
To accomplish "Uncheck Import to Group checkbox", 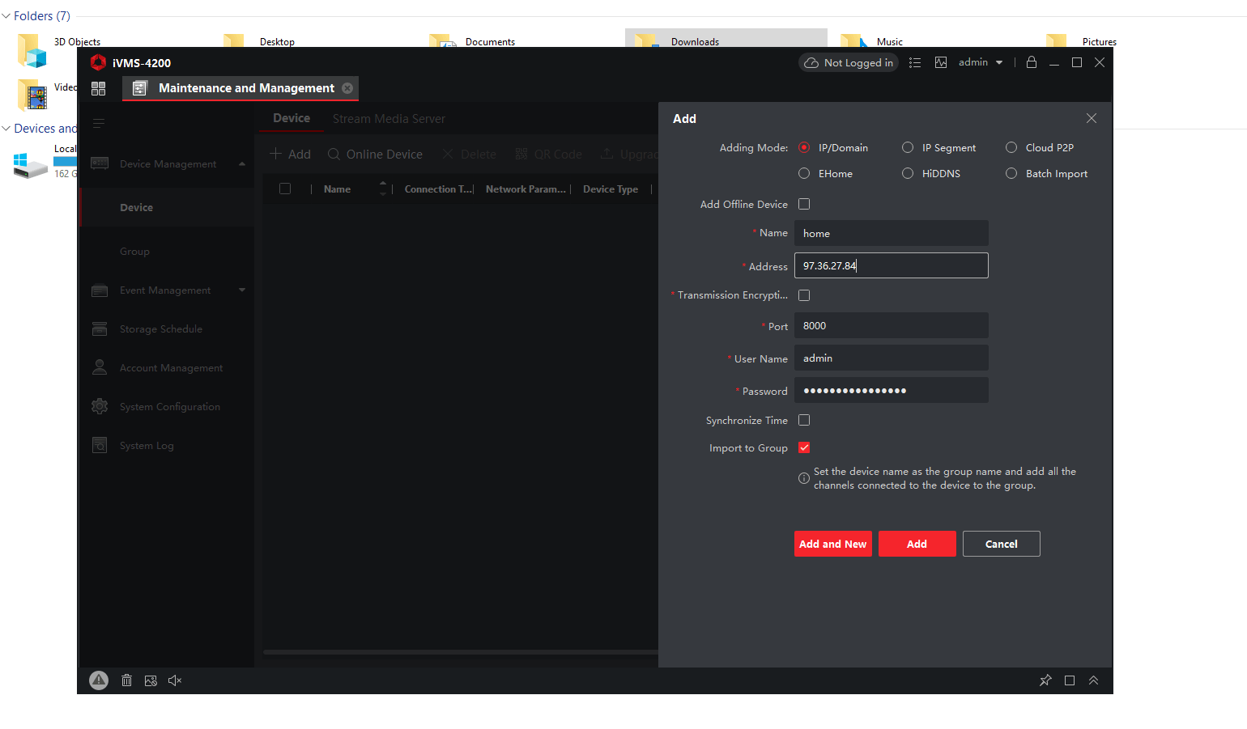I will click(x=804, y=447).
